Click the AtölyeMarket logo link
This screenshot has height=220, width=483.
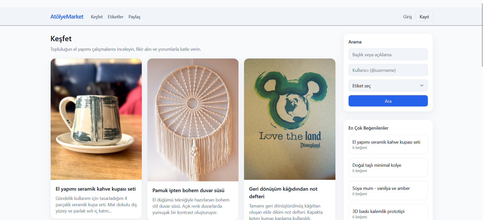pyautogui.click(x=67, y=17)
